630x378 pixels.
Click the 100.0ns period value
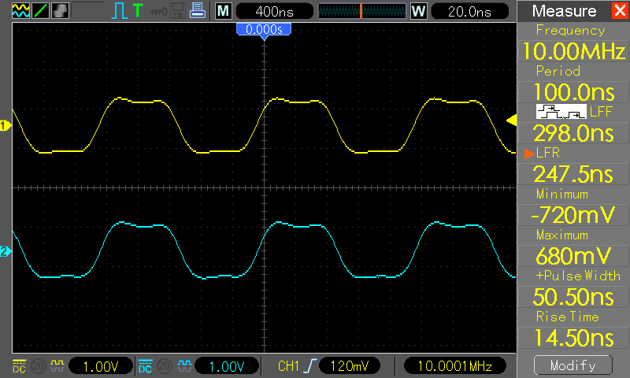[x=573, y=92]
